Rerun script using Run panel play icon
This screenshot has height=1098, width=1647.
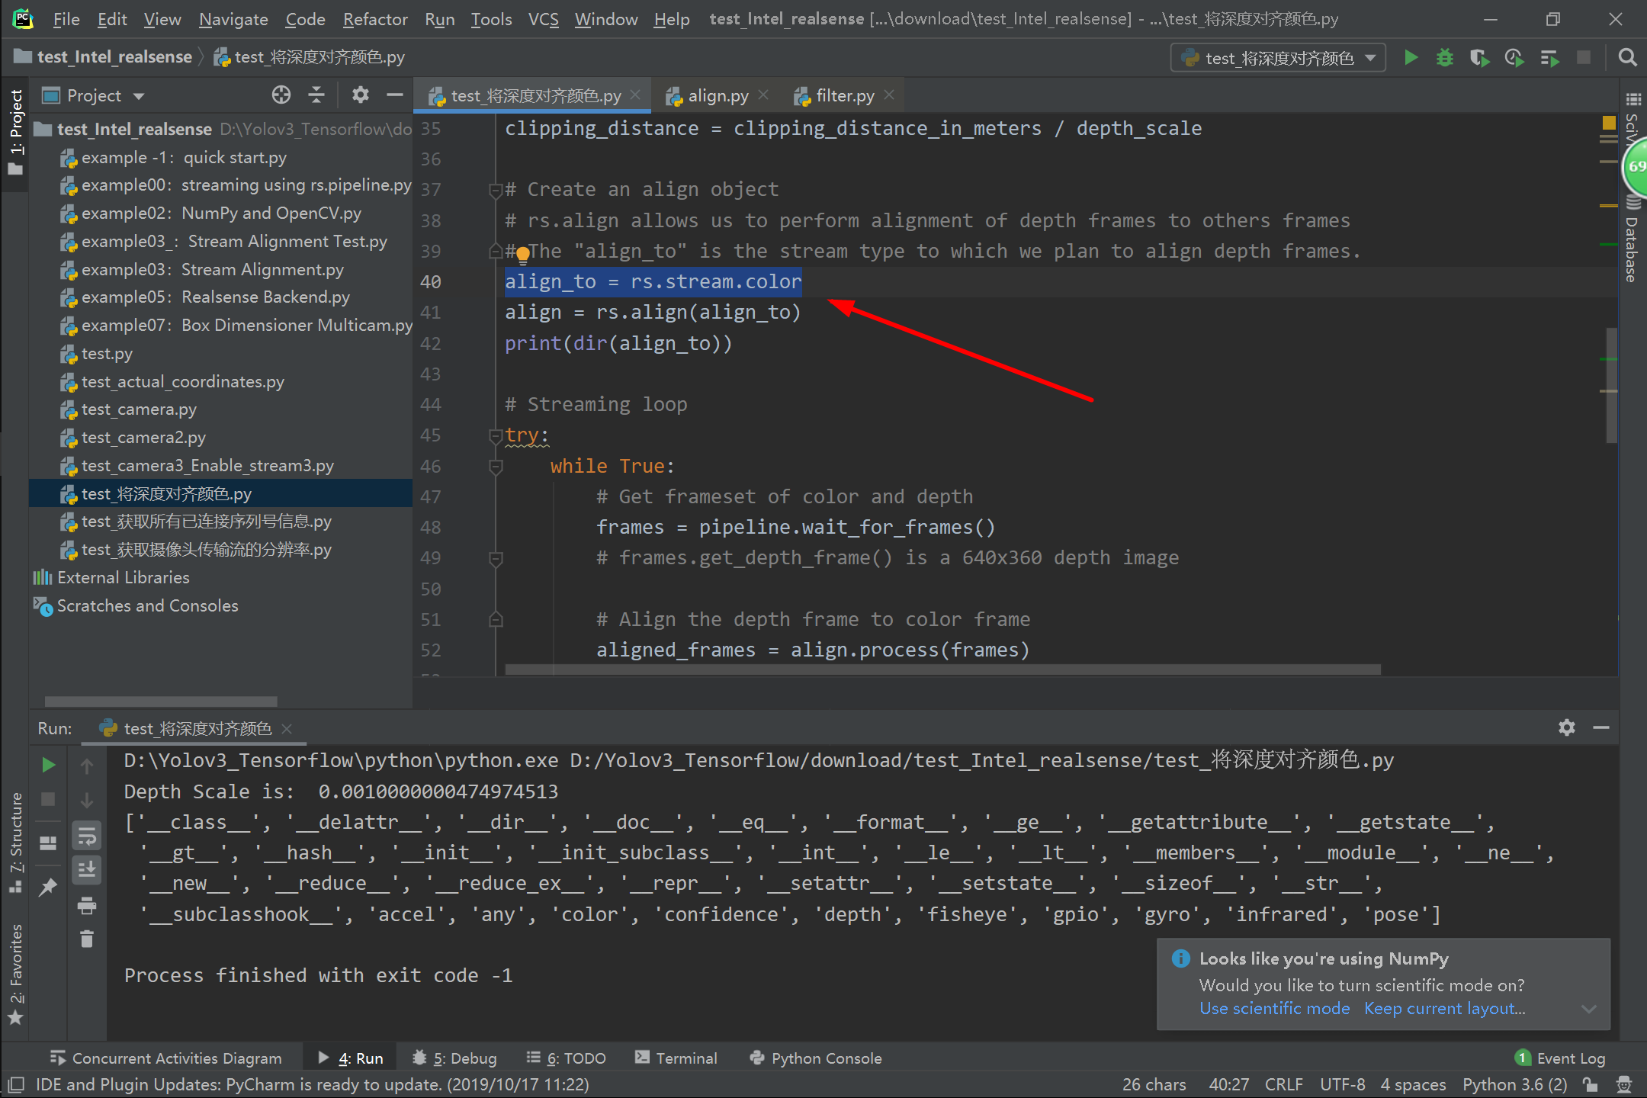[x=48, y=765]
